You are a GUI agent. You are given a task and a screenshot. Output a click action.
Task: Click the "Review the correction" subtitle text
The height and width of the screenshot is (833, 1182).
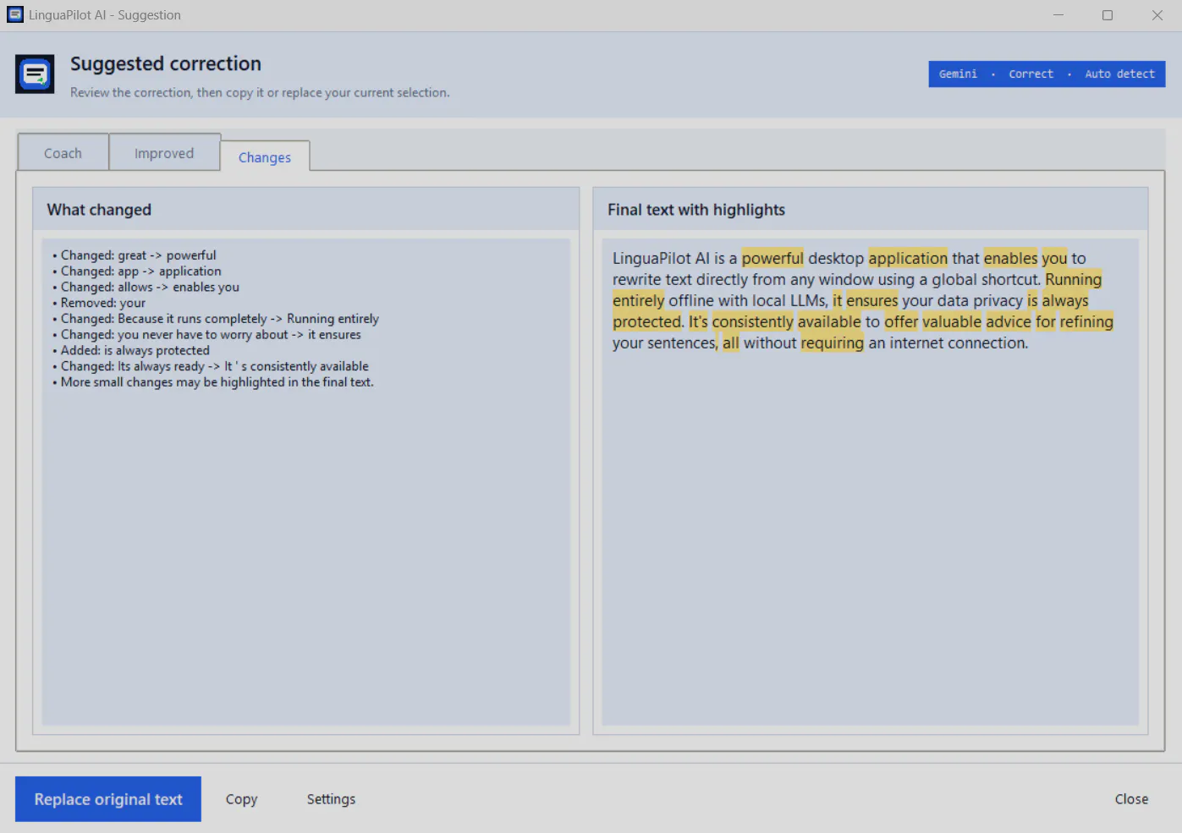pyautogui.click(x=260, y=93)
